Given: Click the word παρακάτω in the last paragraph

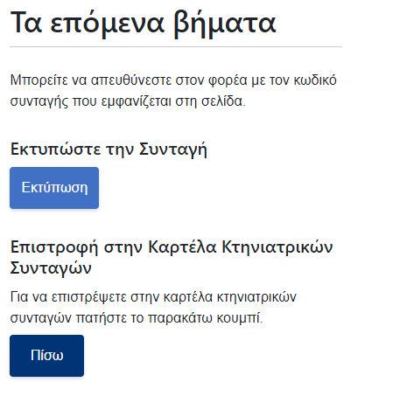Looking at the screenshot, I should click(x=180, y=318).
